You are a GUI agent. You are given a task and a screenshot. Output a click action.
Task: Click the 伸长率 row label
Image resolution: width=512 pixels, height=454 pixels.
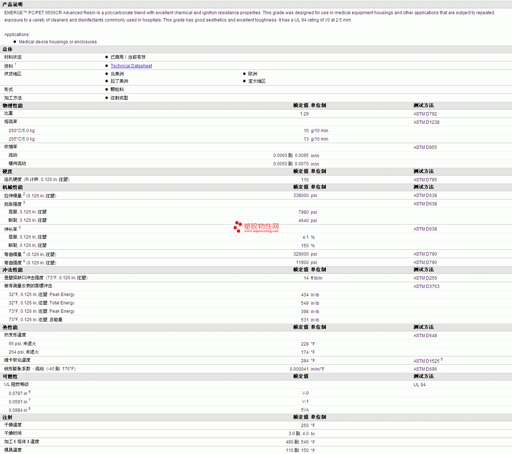coord(11,229)
